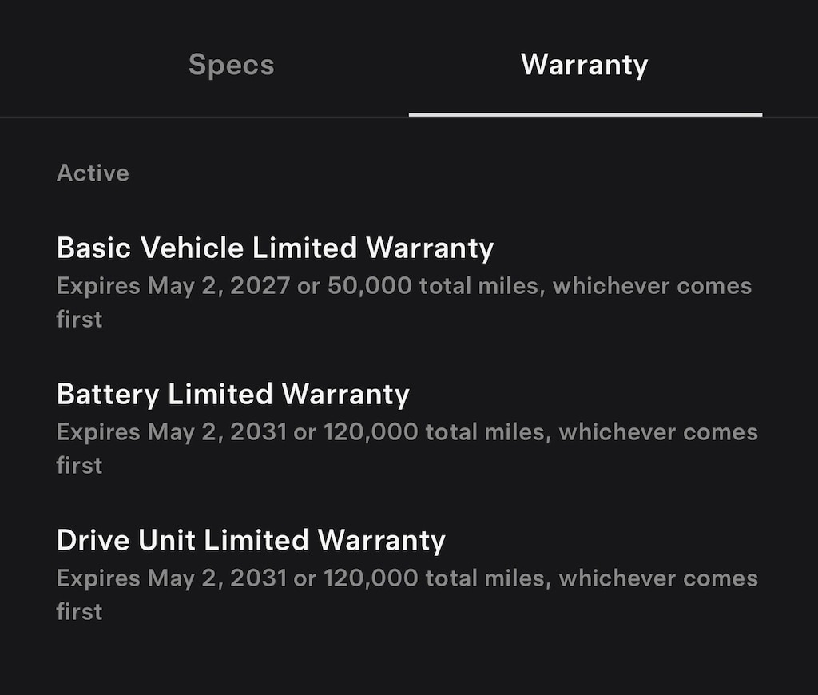818x695 pixels.
Task: Click "whichever comes" in Basic Vehicle description
Action: click(652, 286)
